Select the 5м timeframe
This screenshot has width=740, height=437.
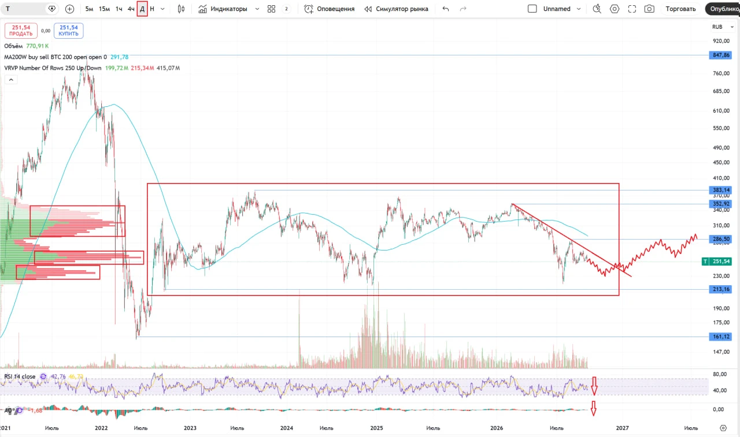click(89, 9)
